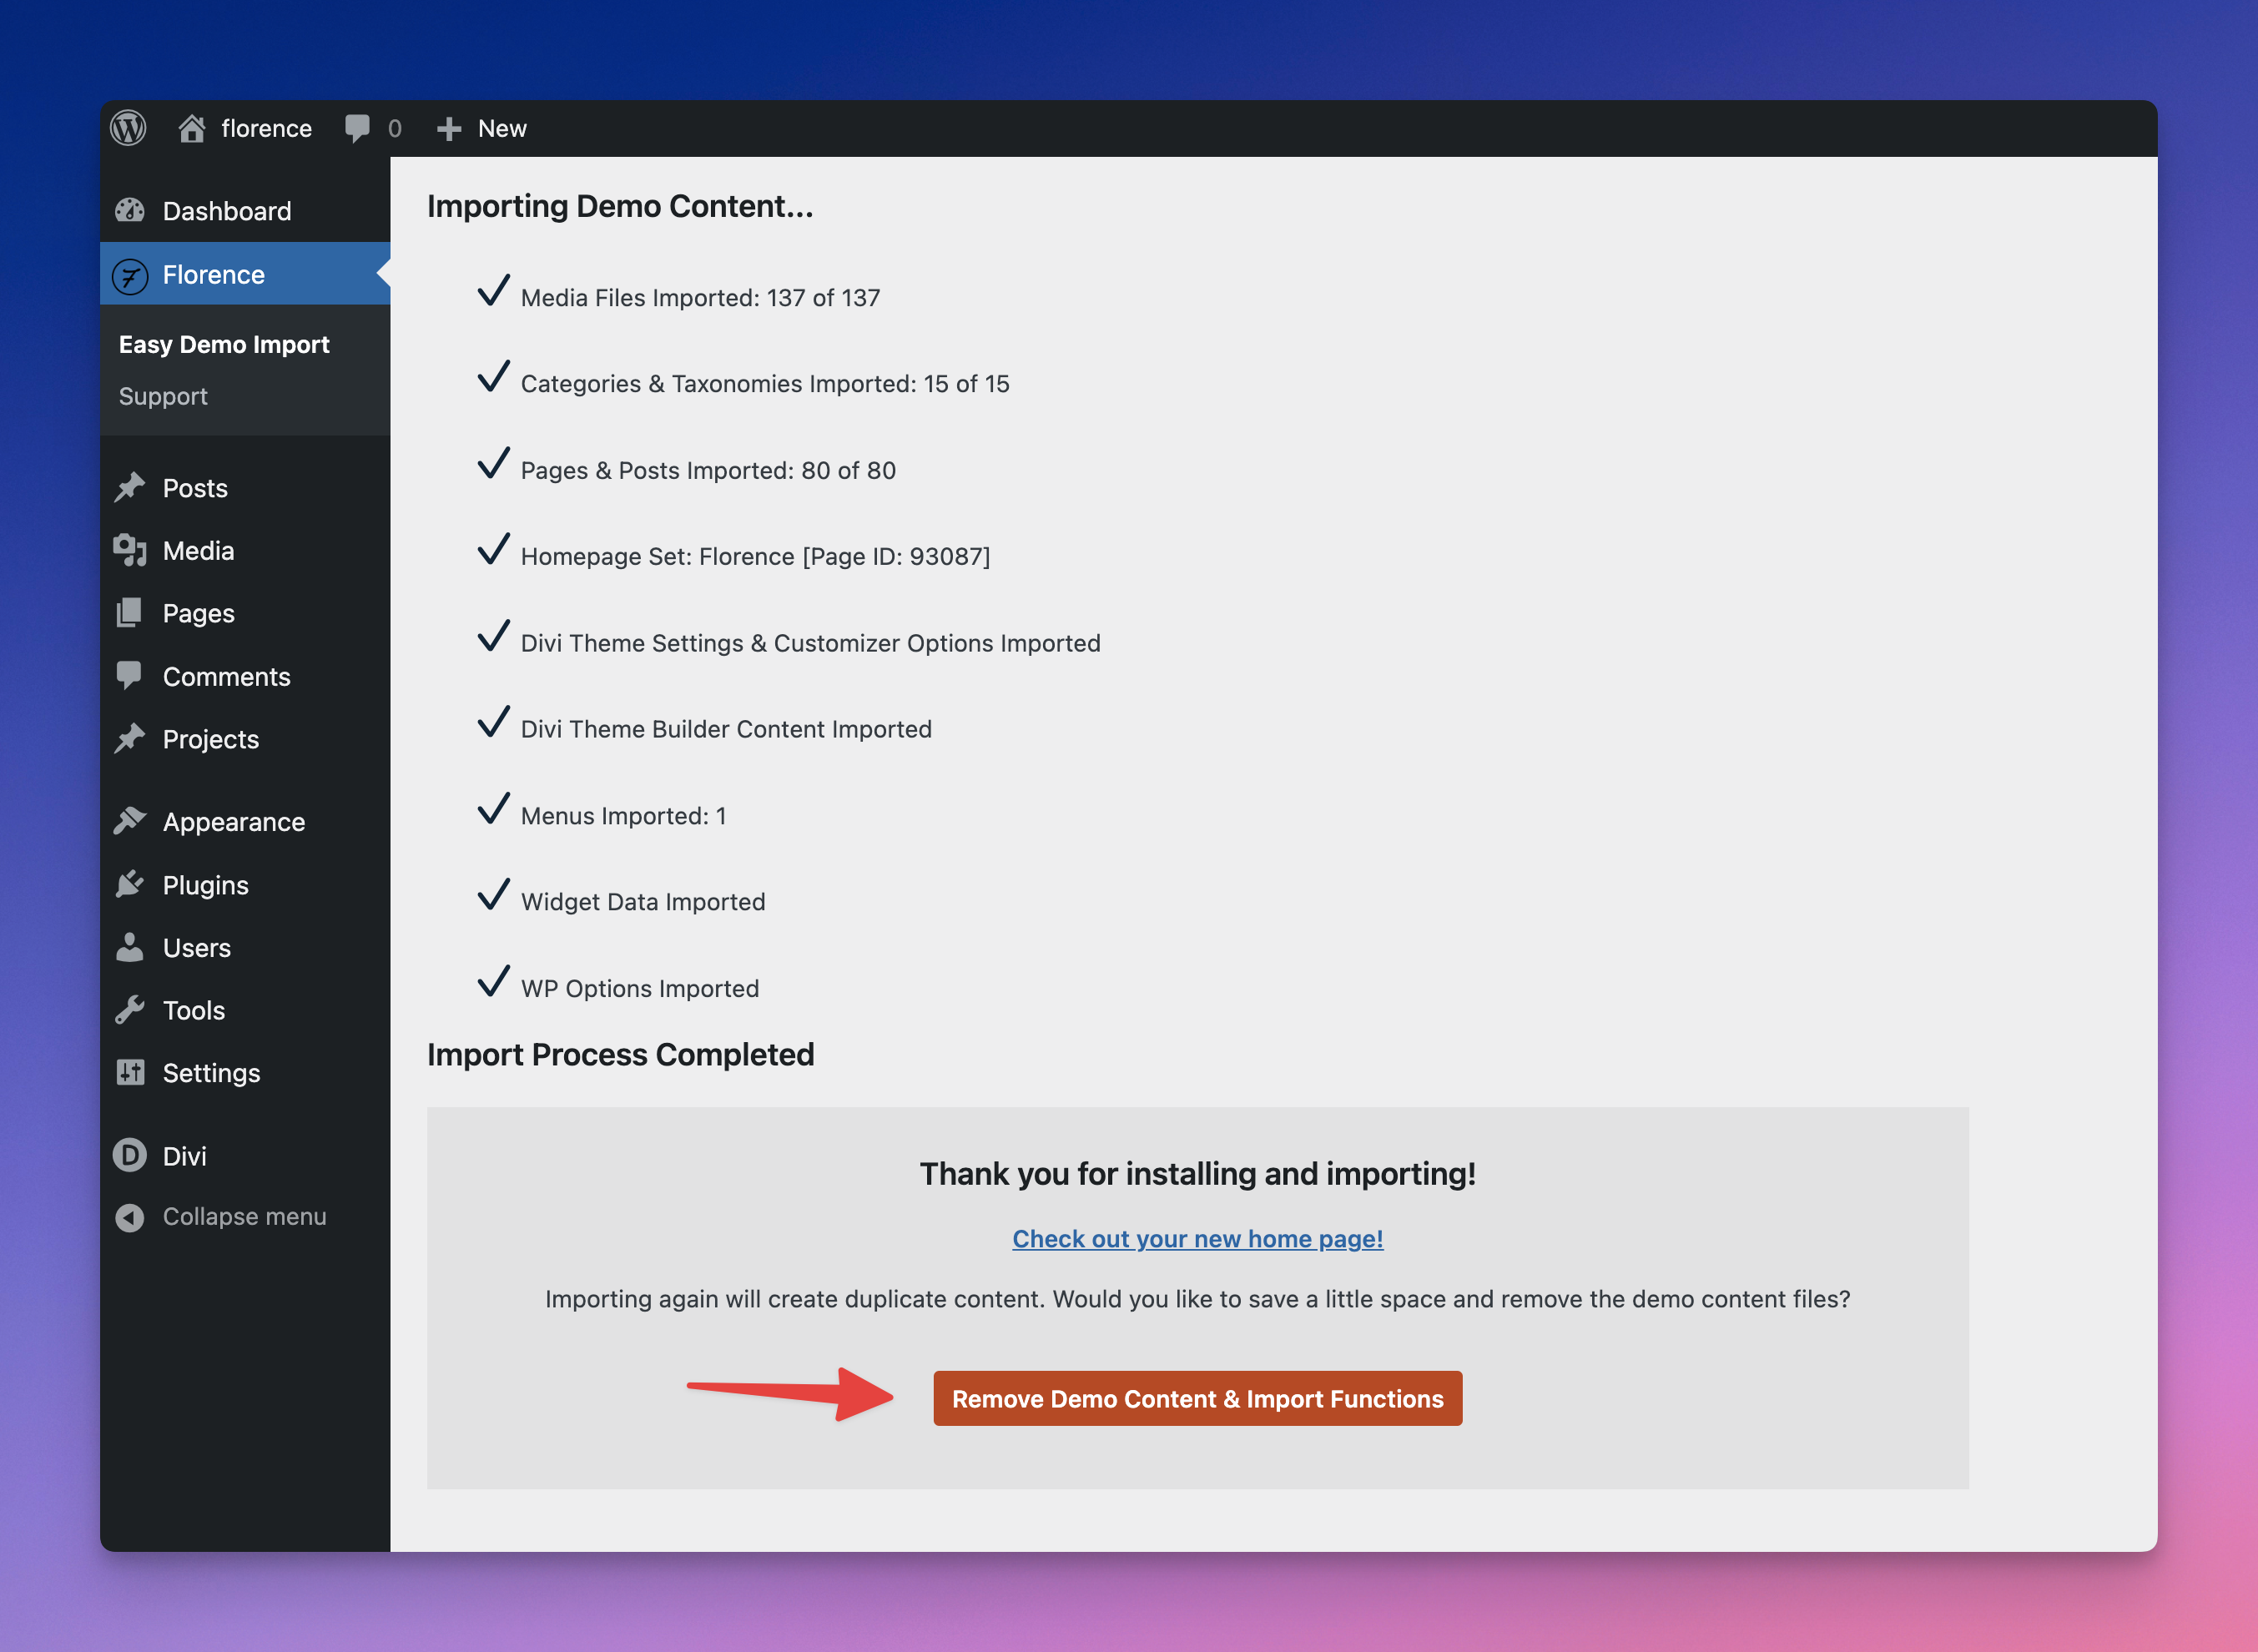Open the New content dropdown
Viewport: 2258px width, 1652px height.
501,128
